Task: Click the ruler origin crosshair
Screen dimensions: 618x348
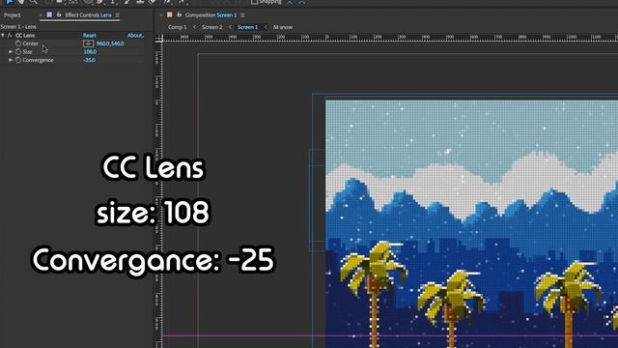Action: [158, 39]
